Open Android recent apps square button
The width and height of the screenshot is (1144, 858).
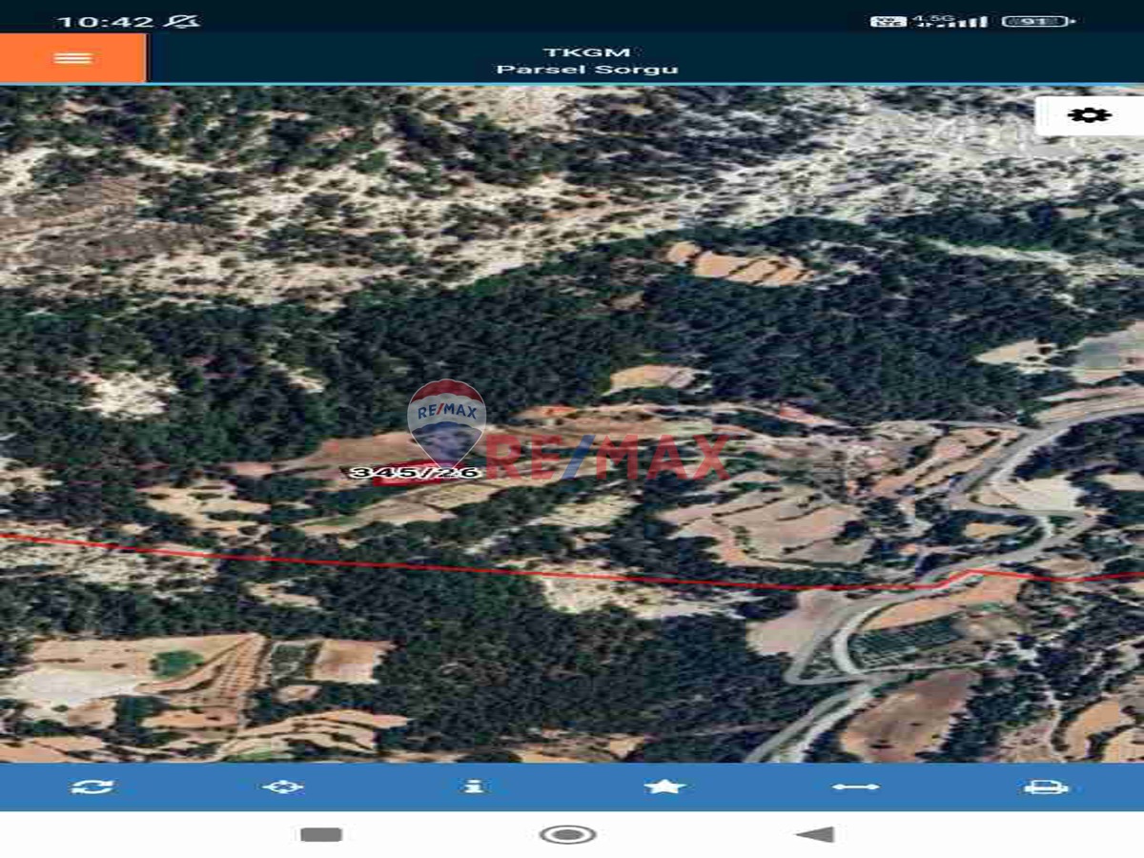[x=321, y=835]
